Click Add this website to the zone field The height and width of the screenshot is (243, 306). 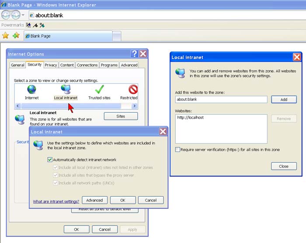tap(221, 99)
